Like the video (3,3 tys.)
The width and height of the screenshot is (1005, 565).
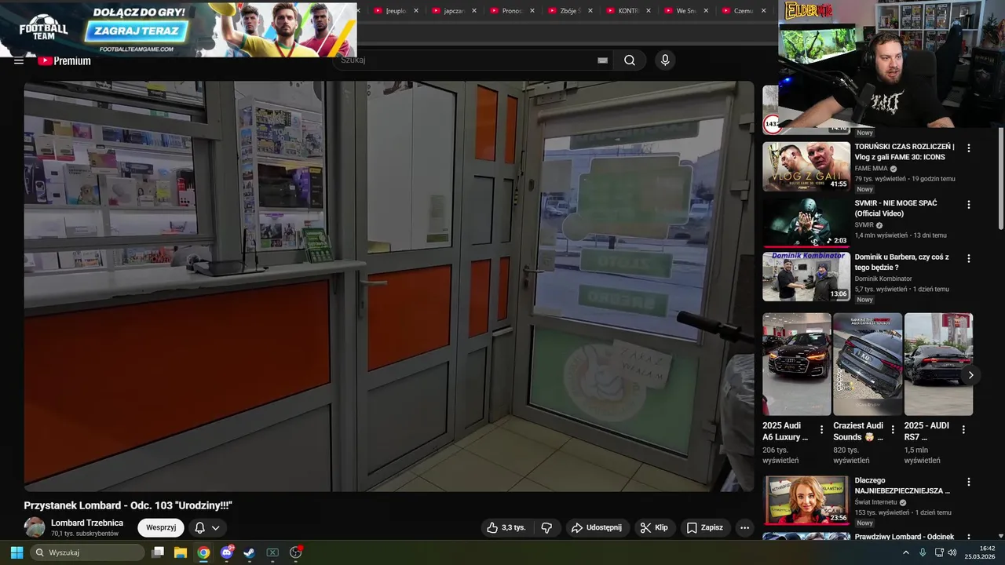(506, 527)
